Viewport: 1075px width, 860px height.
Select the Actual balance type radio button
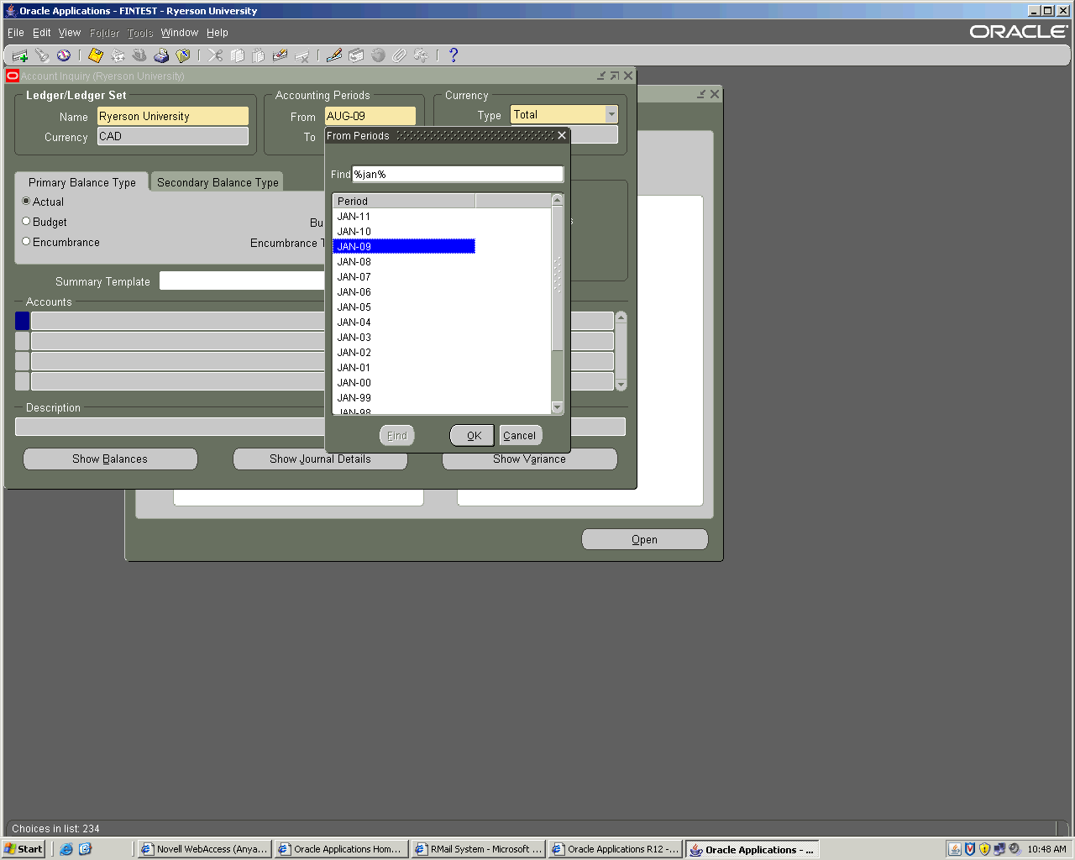(x=26, y=202)
